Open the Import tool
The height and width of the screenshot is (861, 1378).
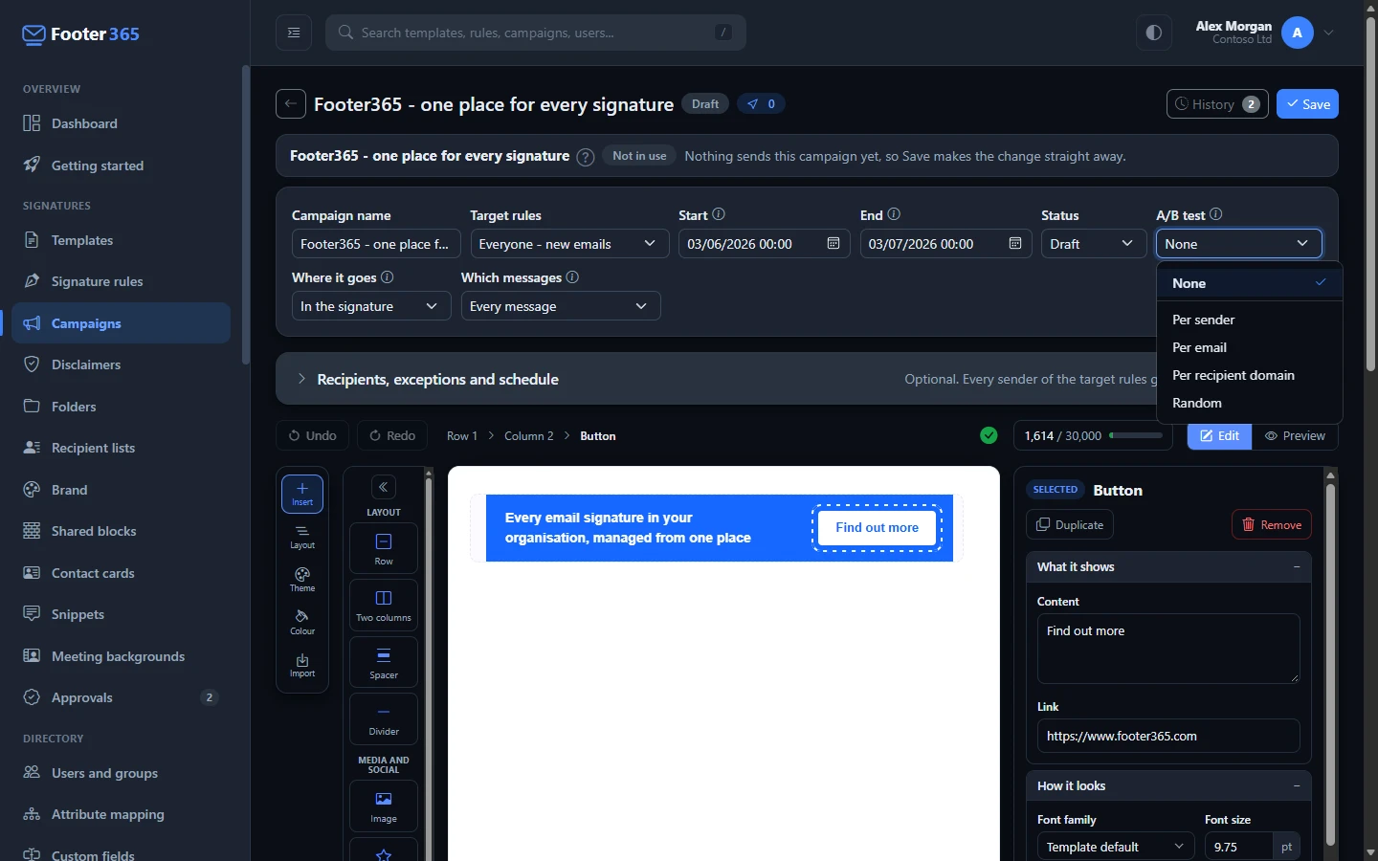[302, 665]
